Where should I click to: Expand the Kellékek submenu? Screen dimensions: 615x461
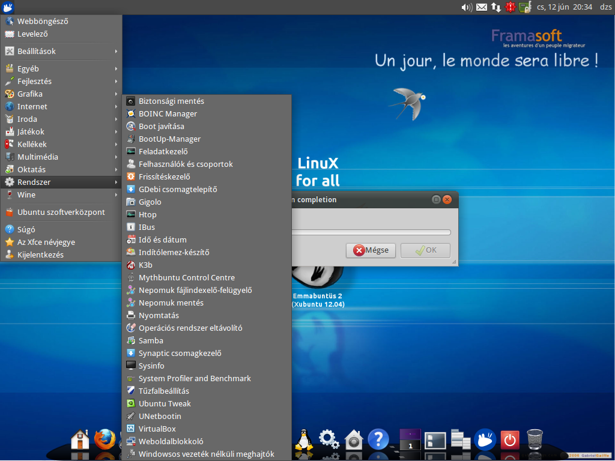[61, 144]
